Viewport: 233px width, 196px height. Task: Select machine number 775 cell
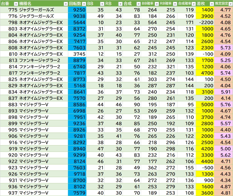click(x=9, y=10)
